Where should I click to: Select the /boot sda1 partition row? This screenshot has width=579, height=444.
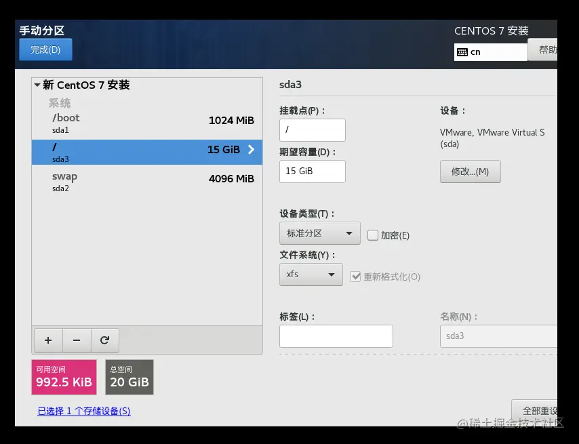coord(147,123)
